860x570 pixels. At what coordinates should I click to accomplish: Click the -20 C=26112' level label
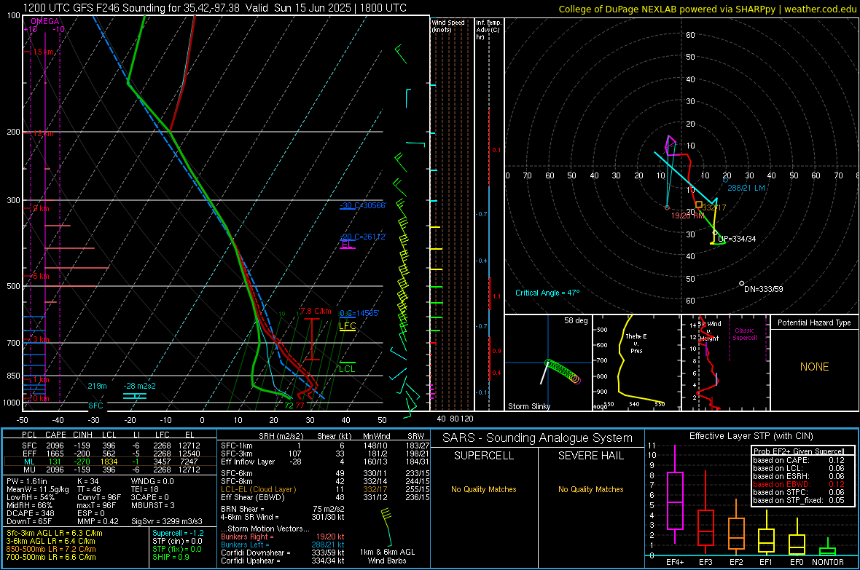(363, 237)
